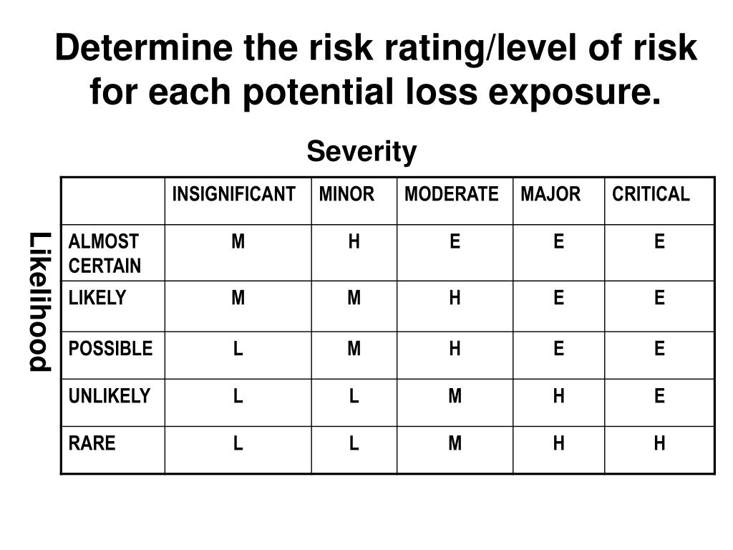Click the Severity heading above table
The image size is (733, 550).
pyautogui.click(x=361, y=152)
